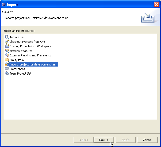The width and height of the screenshot is (161, 147).
Task: Click the icon beside Import project for development task
Action: tap(7, 64)
